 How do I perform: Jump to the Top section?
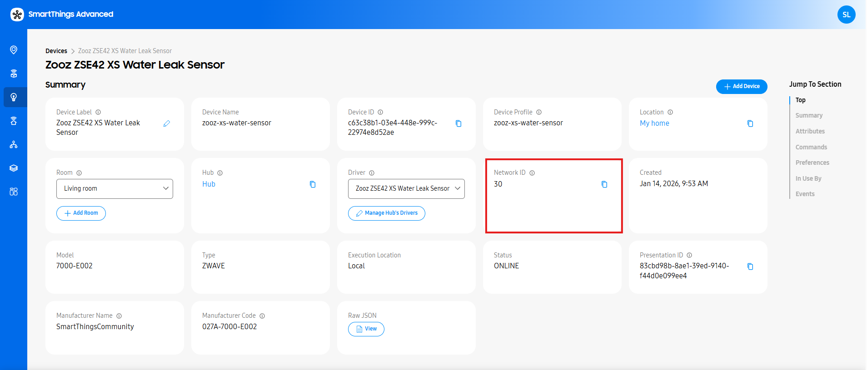[801, 100]
